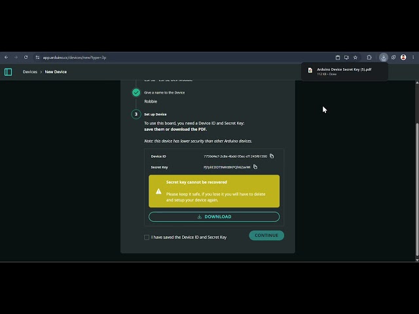Open the clipboard icon in the address bar
Viewport: 419px width, 314px height.
click(x=338, y=58)
